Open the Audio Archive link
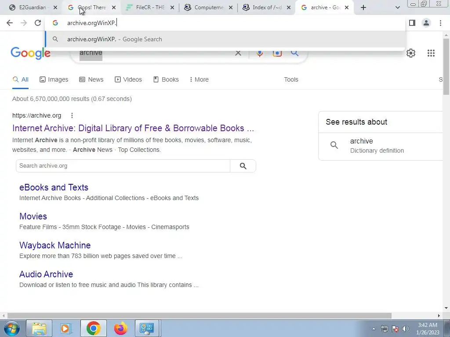Viewport: 450px width, 337px height. [46, 274]
